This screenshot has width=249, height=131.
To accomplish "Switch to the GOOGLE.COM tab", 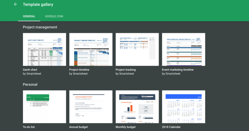I will [54, 16].
